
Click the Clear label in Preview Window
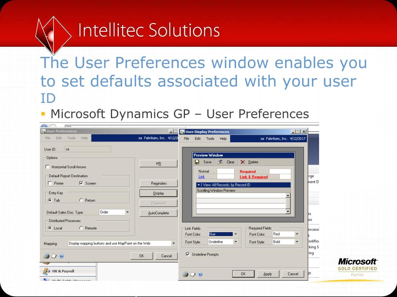pyautogui.click(x=230, y=162)
